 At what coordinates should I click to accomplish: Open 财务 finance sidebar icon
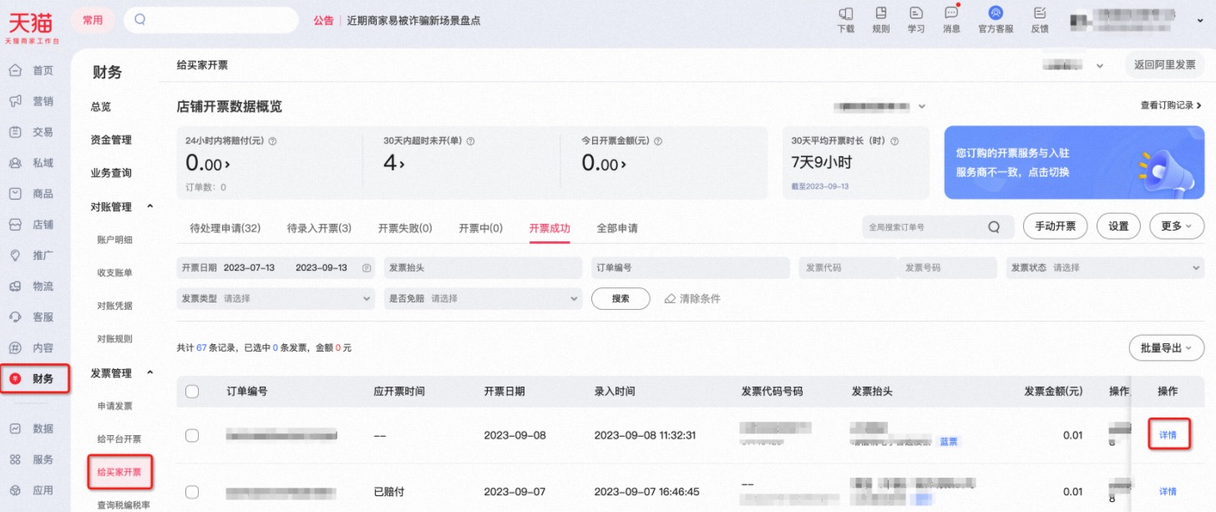[x=15, y=379]
